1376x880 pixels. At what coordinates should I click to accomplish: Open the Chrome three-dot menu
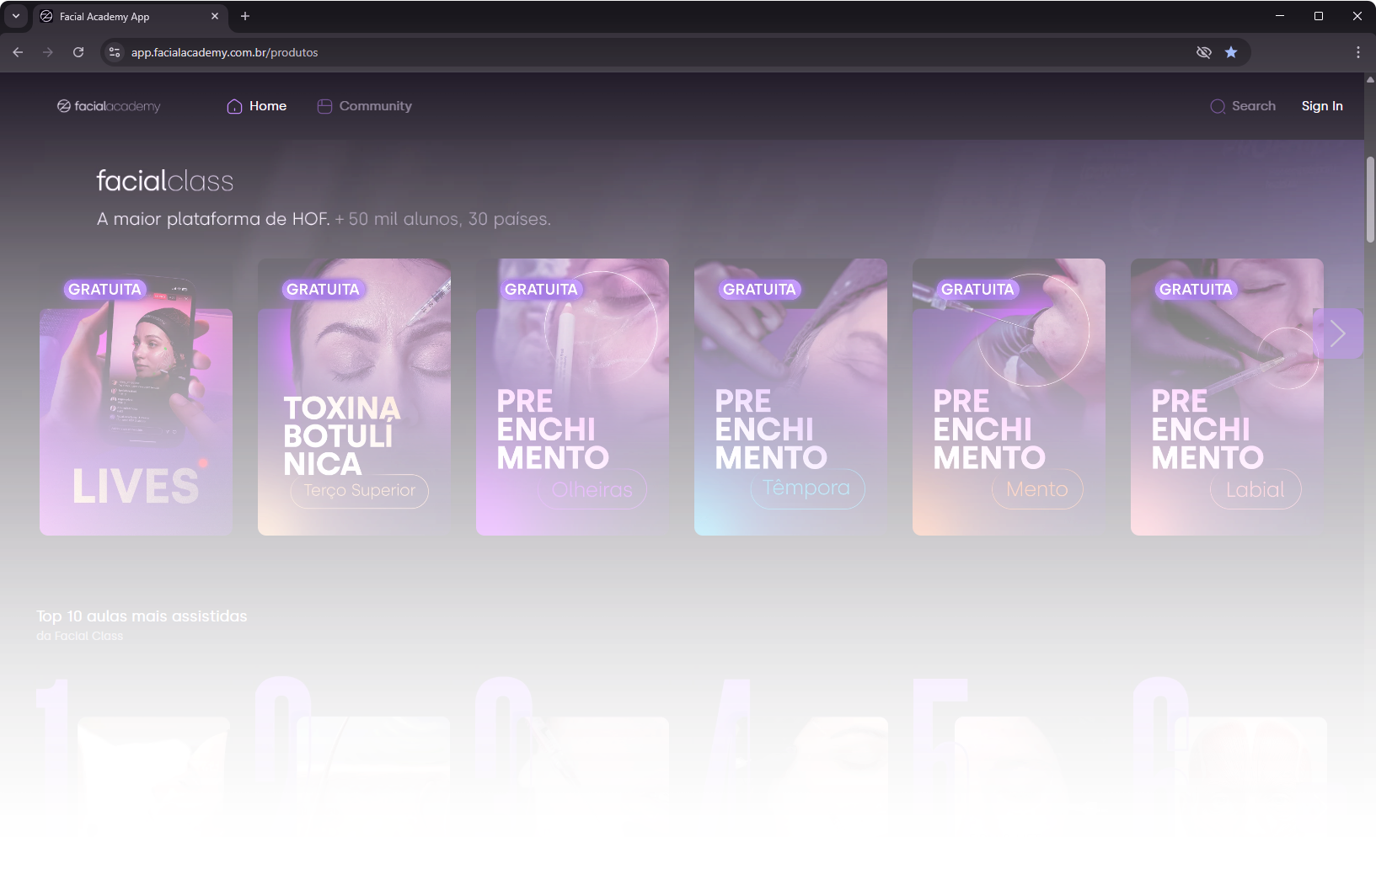pyautogui.click(x=1358, y=52)
